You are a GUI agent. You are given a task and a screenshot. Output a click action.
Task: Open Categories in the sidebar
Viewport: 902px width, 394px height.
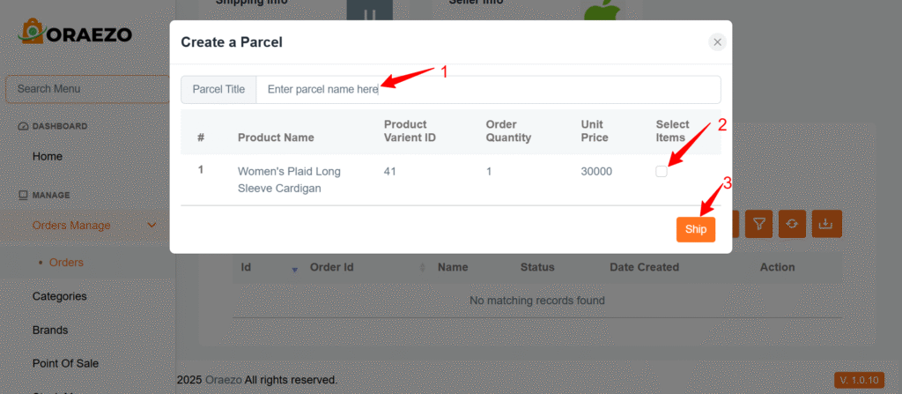click(x=59, y=296)
